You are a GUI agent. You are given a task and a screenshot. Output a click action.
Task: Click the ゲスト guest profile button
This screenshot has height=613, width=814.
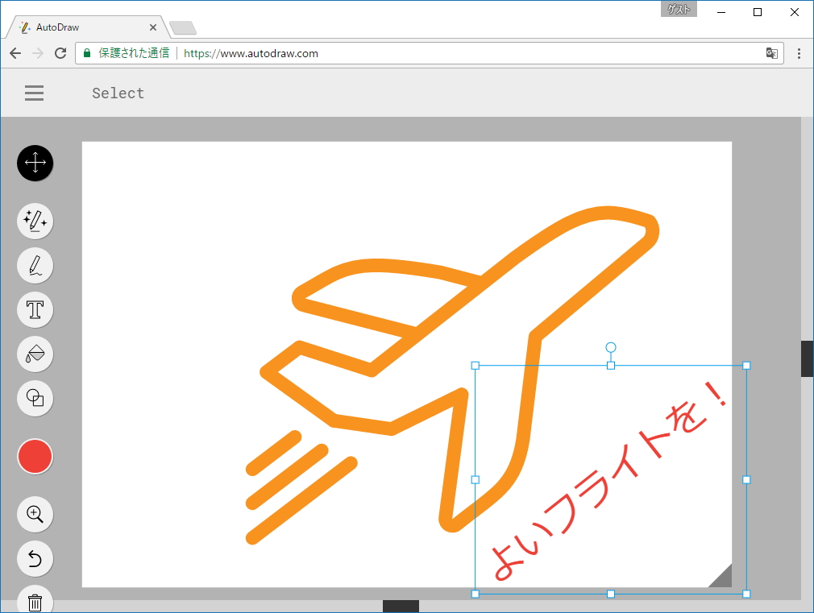(x=679, y=9)
